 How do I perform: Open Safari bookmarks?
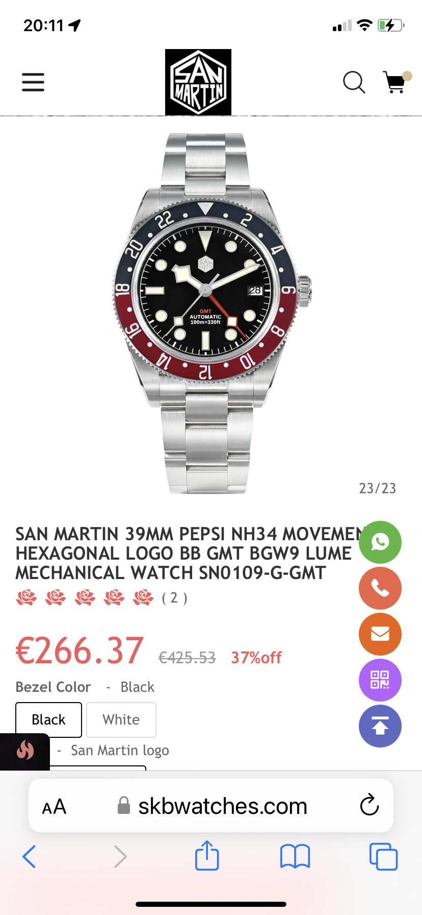(x=295, y=856)
